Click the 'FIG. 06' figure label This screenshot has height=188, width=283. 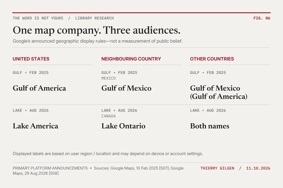tap(262, 18)
